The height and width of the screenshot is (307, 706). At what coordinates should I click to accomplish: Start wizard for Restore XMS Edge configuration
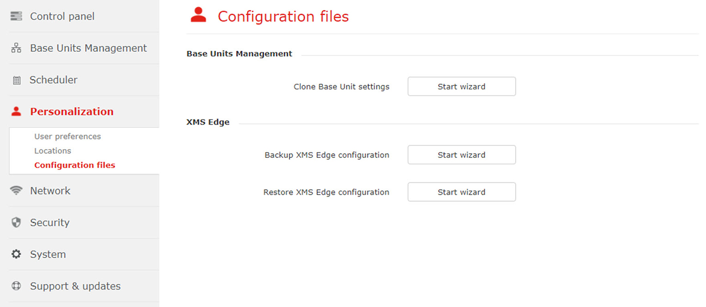(x=461, y=192)
